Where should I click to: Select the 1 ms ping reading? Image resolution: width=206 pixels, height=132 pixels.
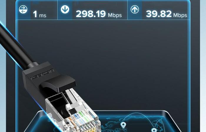pos(39,14)
